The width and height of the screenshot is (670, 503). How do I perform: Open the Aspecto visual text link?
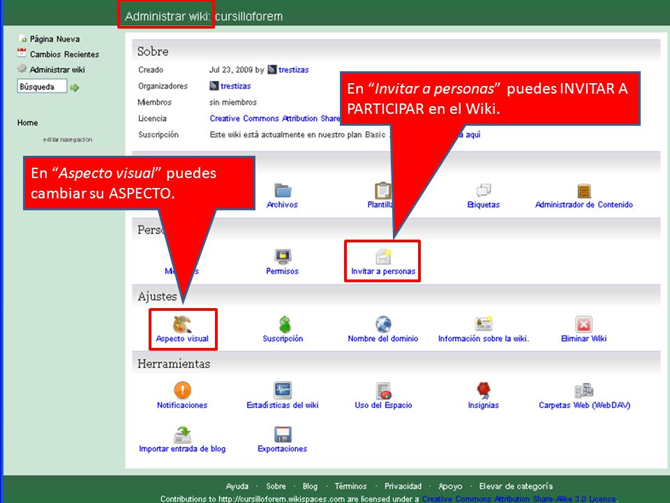click(182, 338)
